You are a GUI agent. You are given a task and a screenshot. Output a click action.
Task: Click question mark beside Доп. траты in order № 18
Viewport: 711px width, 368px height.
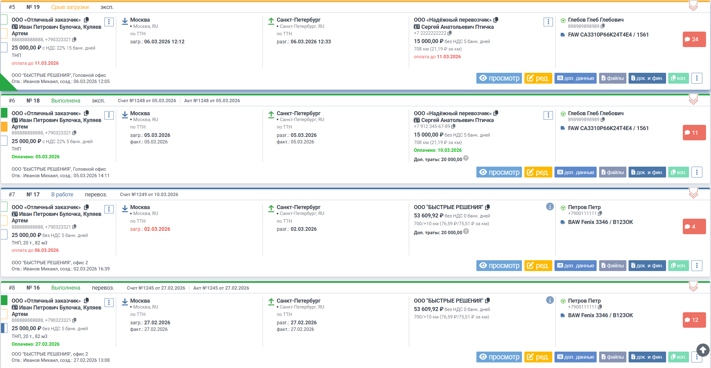coord(466,158)
